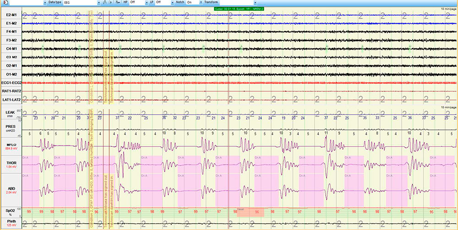Select the RAT1-RAT2 channel label
This screenshot has height=230, width=458.
(11, 91)
